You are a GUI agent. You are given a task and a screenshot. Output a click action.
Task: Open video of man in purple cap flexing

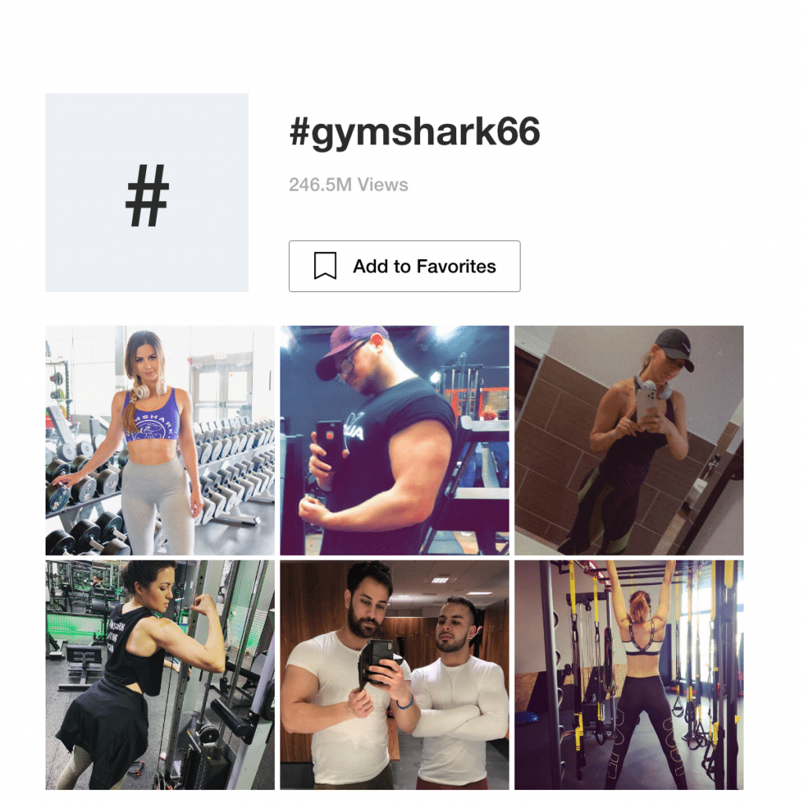(394, 440)
